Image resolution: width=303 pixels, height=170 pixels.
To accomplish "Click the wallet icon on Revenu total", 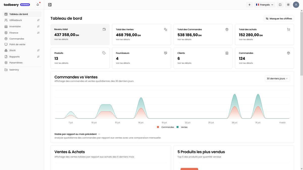I will tap(104, 29).
